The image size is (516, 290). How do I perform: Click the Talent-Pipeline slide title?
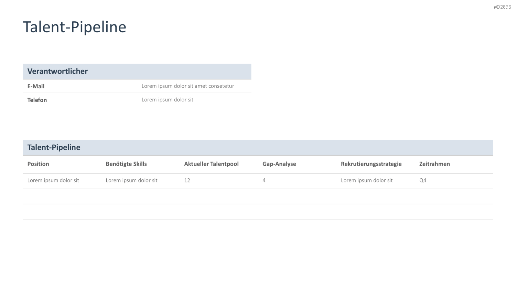pos(74,27)
